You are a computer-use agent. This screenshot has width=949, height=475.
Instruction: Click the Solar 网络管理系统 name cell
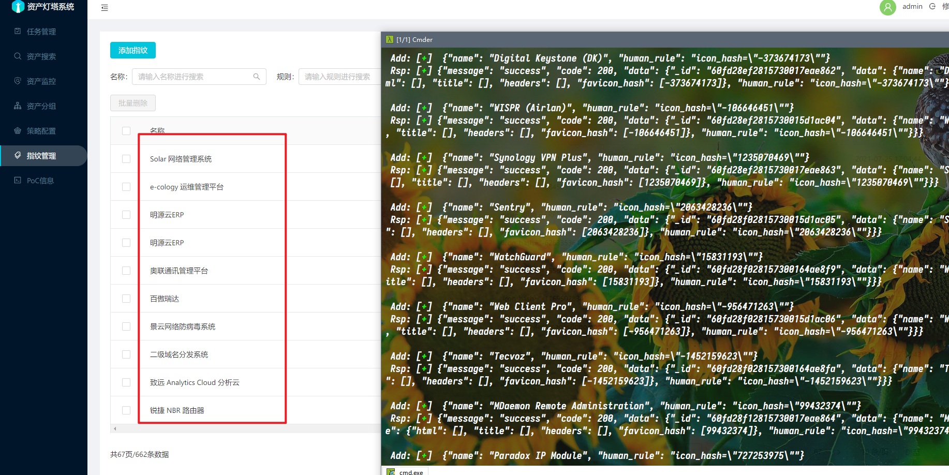pos(181,159)
